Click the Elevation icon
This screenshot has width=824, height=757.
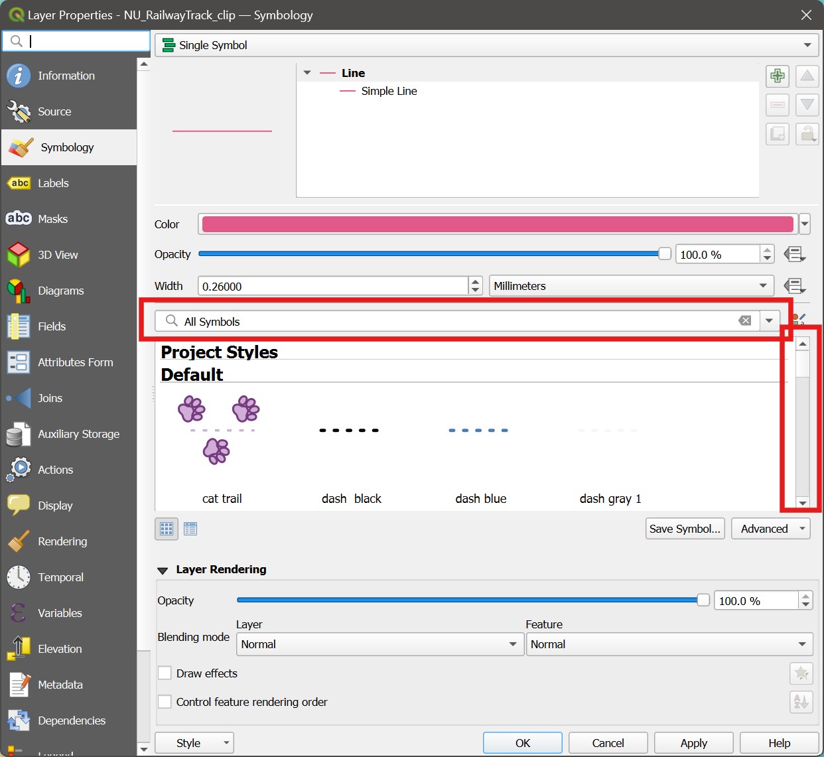[x=19, y=649]
